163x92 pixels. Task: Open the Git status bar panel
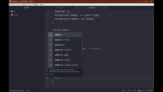point(150,91)
